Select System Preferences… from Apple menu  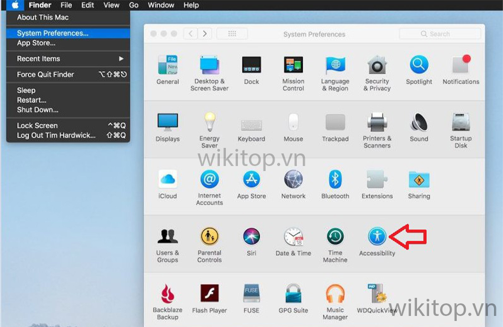click(68, 33)
